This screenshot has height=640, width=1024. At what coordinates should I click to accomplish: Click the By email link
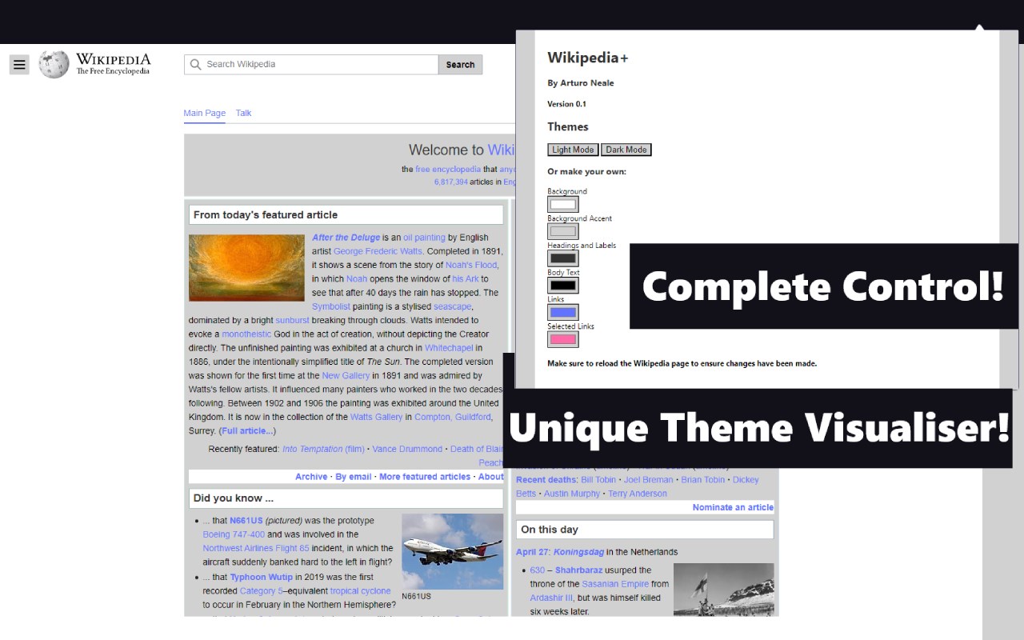click(354, 477)
